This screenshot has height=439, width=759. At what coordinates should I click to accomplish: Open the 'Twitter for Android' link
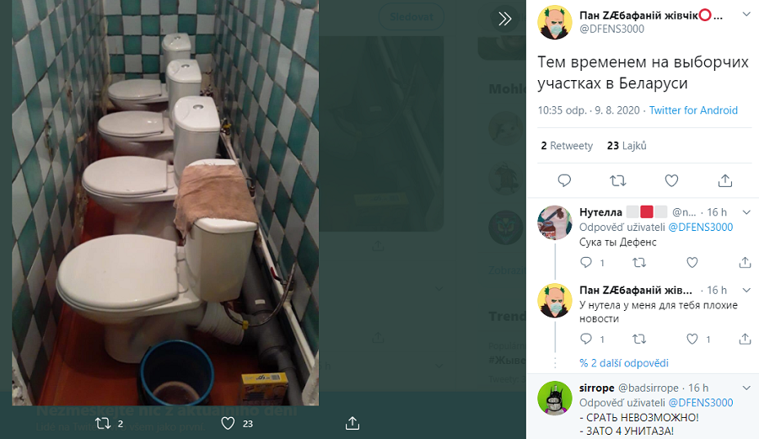693,110
